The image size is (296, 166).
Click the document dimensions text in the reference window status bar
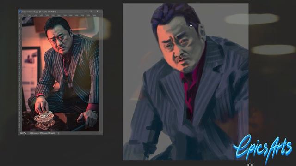tap(42, 133)
